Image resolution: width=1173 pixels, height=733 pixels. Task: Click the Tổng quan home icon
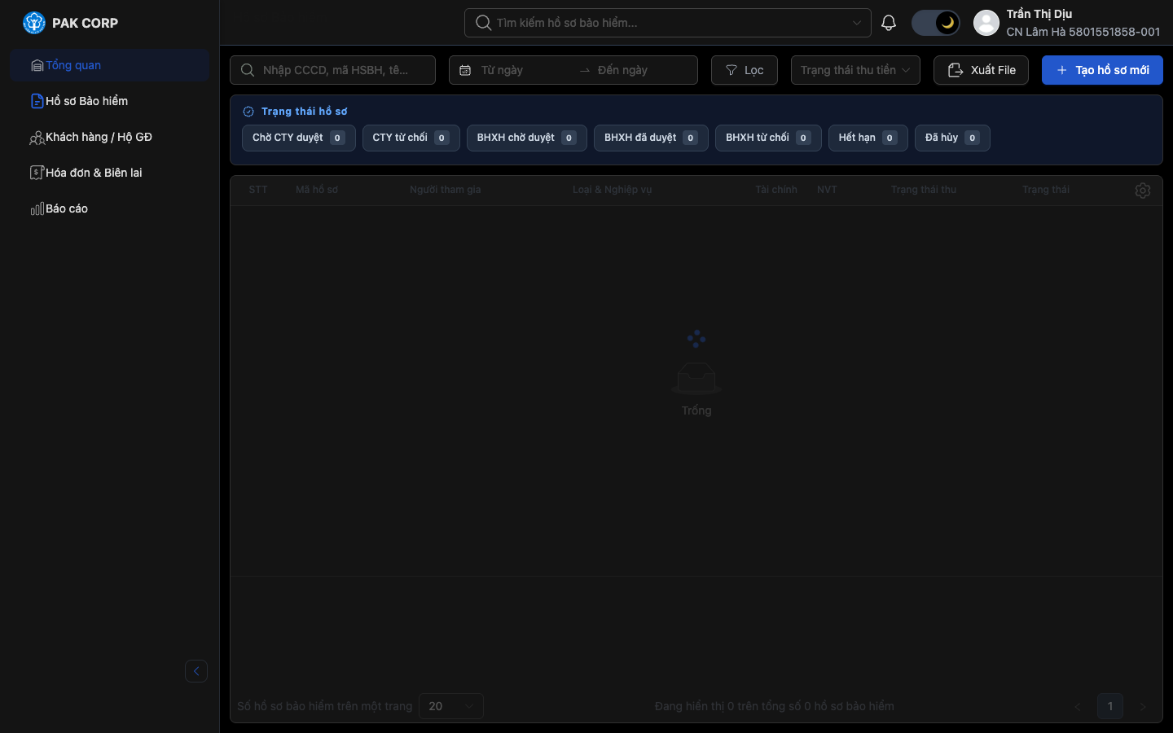click(x=37, y=65)
